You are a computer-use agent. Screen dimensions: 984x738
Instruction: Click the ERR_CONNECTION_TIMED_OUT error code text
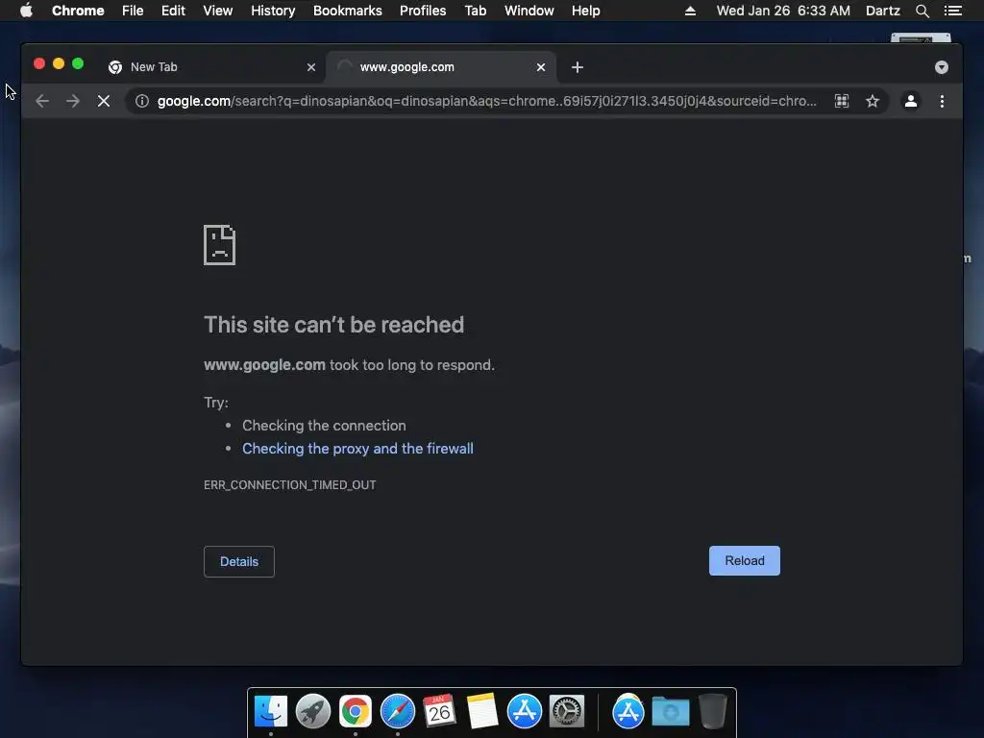click(x=290, y=485)
